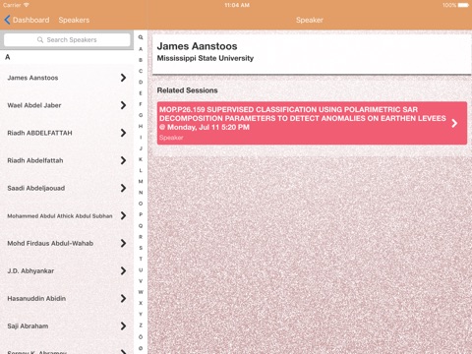The height and width of the screenshot is (354, 472).
Task: Tap the Wi-Fi icon in status bar
Action: point(26,5)
